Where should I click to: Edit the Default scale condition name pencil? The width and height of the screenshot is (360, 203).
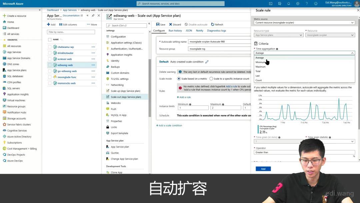pyautogui.click(x=207, y=62)
